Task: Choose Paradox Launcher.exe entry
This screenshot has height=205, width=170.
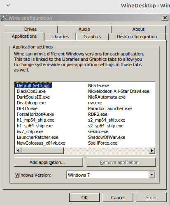Action: tap(110, 108)
